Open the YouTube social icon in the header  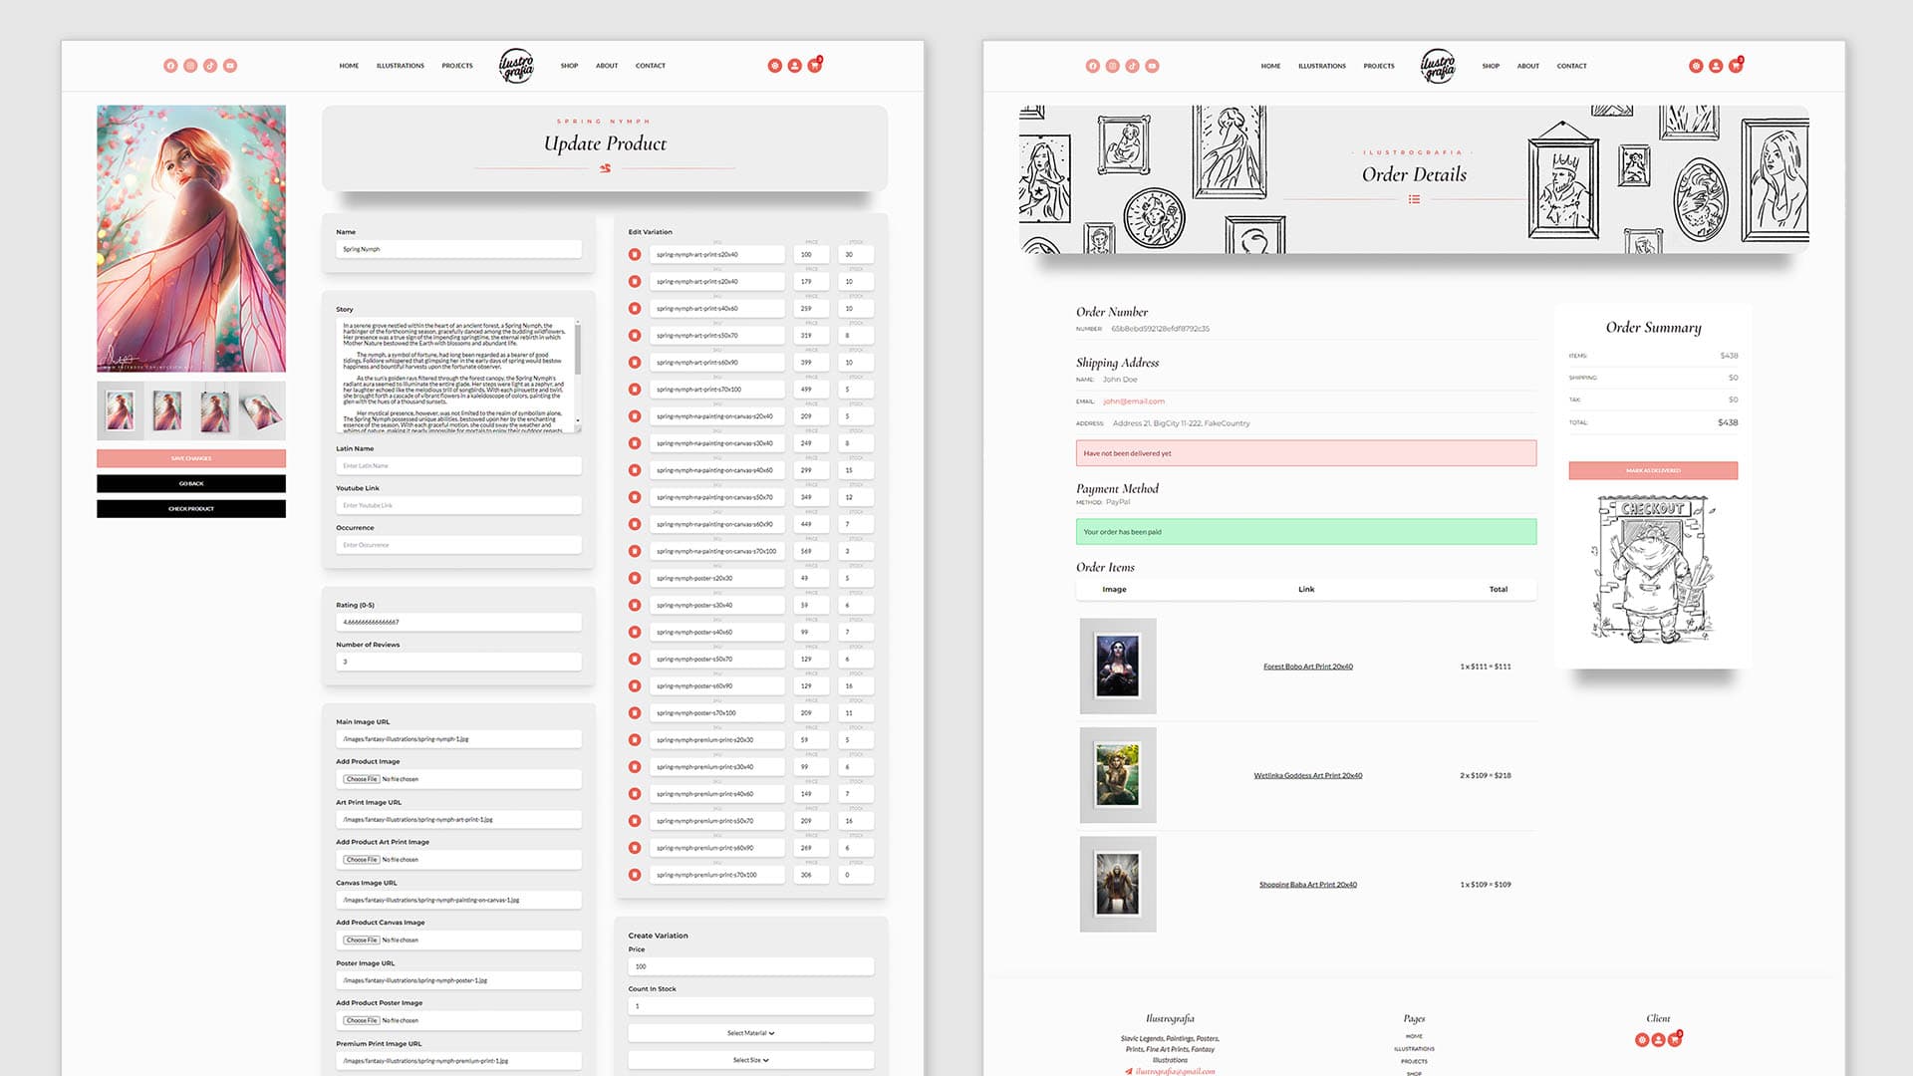click(x=230, y=65)
